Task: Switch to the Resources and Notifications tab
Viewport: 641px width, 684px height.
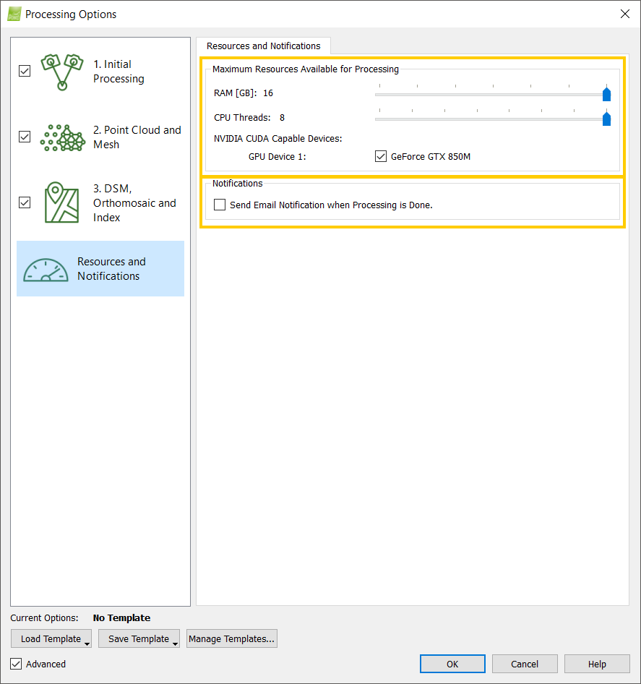Action: point(263,46)
